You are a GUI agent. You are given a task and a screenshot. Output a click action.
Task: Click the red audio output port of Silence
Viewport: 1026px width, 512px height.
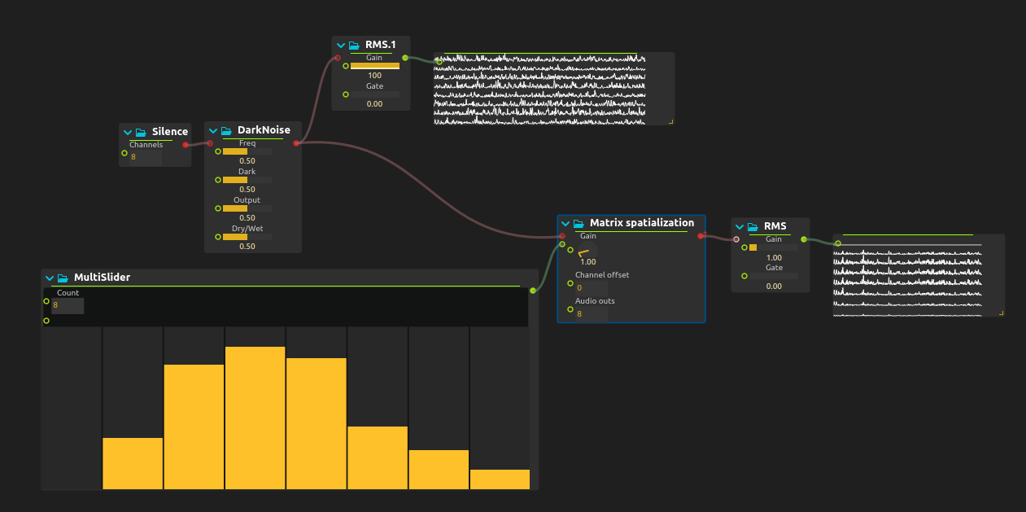click(x=186, y=145)
